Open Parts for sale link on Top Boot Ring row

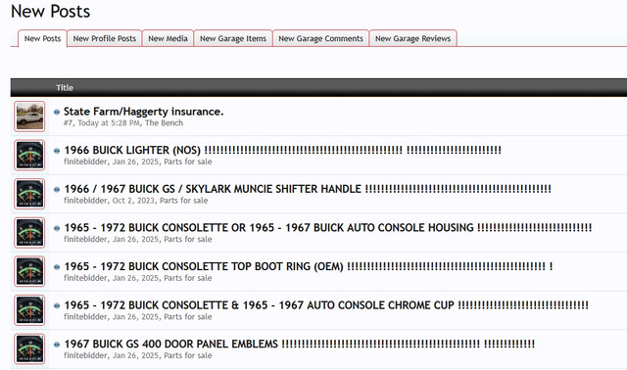tap(188, 278)
